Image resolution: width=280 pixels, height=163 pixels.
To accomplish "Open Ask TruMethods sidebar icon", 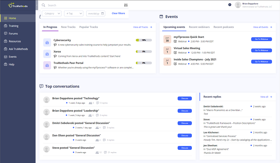I will [5, 49].
